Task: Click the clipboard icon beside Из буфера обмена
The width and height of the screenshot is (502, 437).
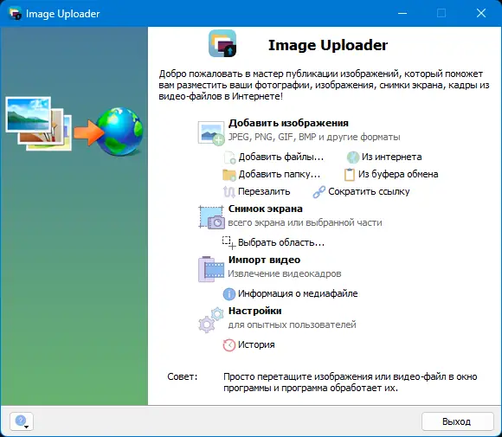Action: point(350,175)
